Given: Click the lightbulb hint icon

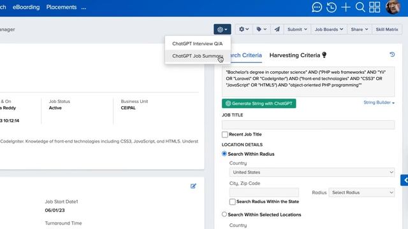Looking at the screenshot, I should (x=324, y=55).
